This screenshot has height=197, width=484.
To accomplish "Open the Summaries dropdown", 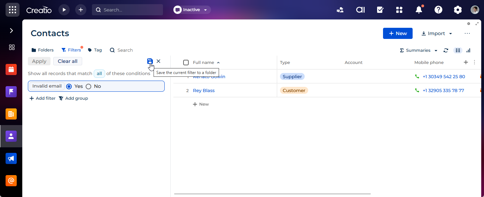I will coord(419,50).
